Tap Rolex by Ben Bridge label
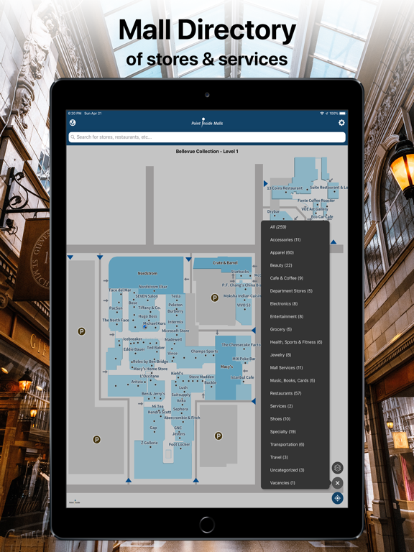Image resolution: width=414 pixels, height=552 pixels. 151,362
